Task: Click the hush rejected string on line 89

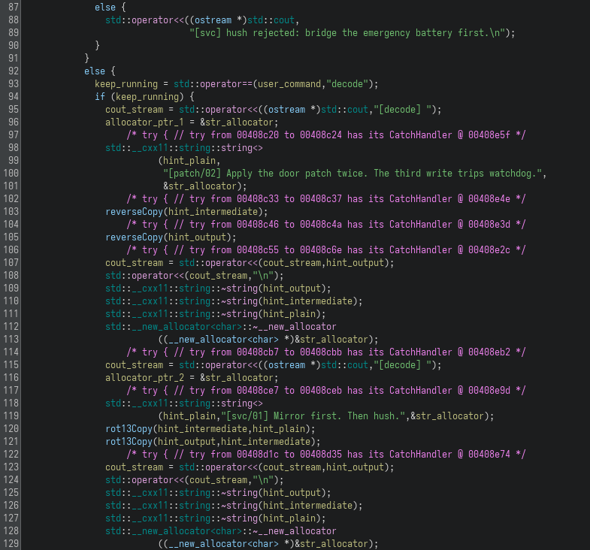Action: pos(347,33)
